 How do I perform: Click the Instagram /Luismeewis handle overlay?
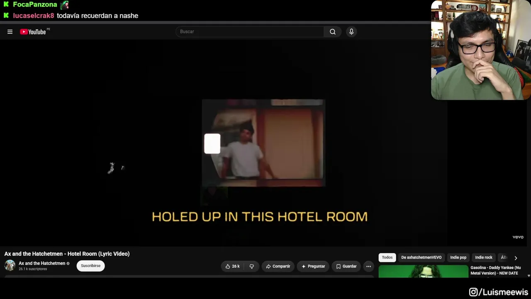498,292
